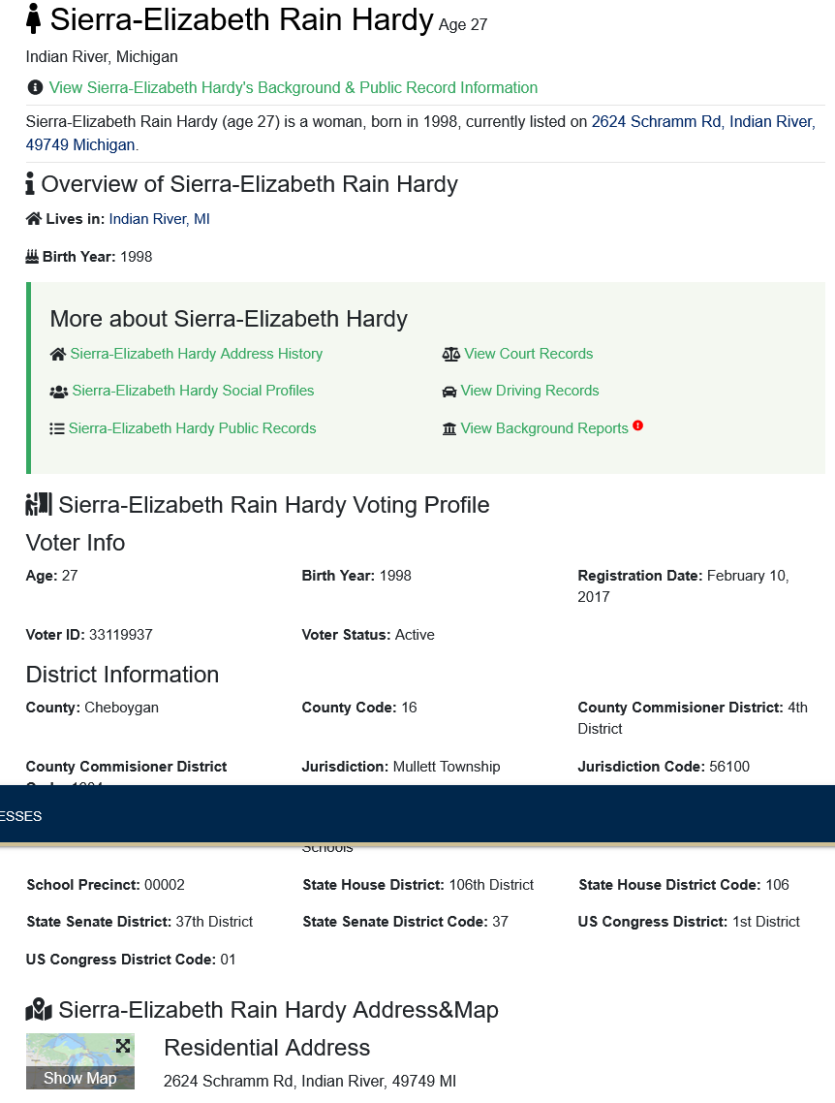
Task: Click the car icon beside View Driving Records
Action: tap(449, 392)
